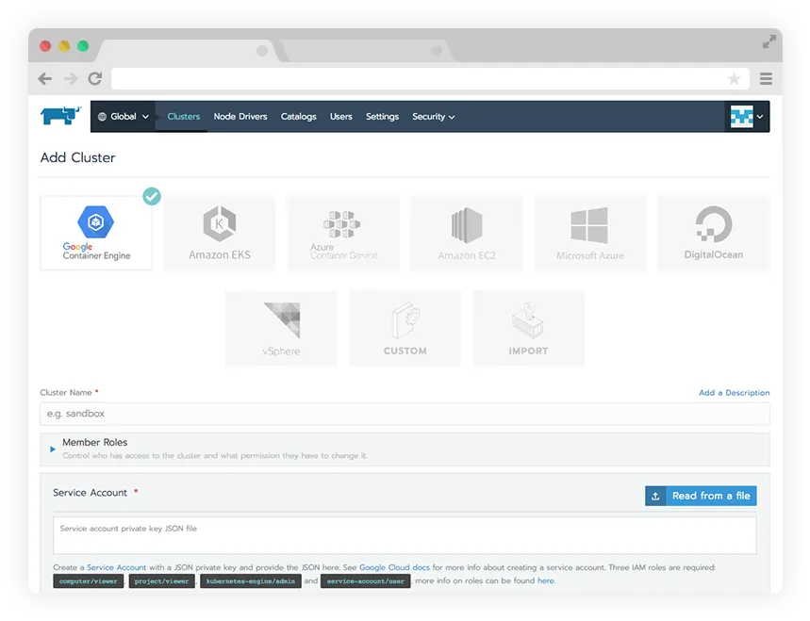Choose the Amazon EKS provider tile
Screen dimensions: 810x621
220,233
